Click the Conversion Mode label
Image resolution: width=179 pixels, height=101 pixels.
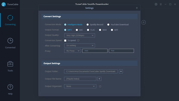tap(53, 24)
